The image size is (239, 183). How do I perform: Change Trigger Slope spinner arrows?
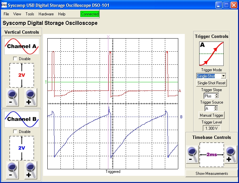(215, 96)
